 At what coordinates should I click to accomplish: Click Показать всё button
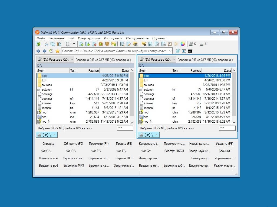point(48,158)
